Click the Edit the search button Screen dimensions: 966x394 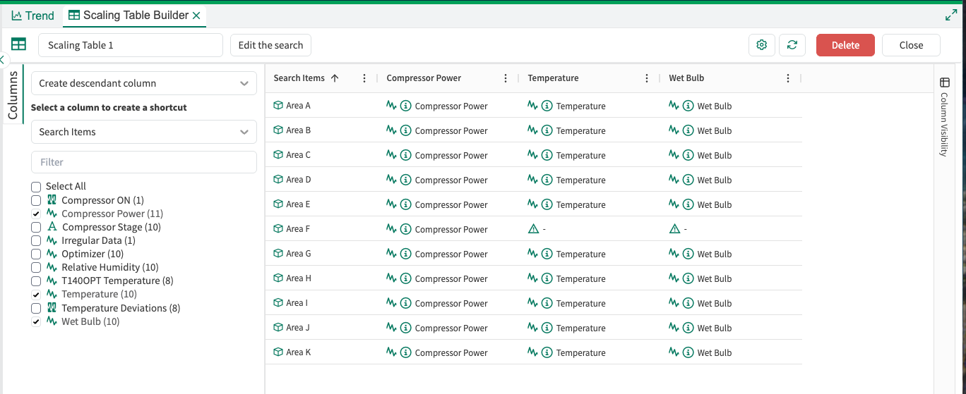click(x=270, y=45)
